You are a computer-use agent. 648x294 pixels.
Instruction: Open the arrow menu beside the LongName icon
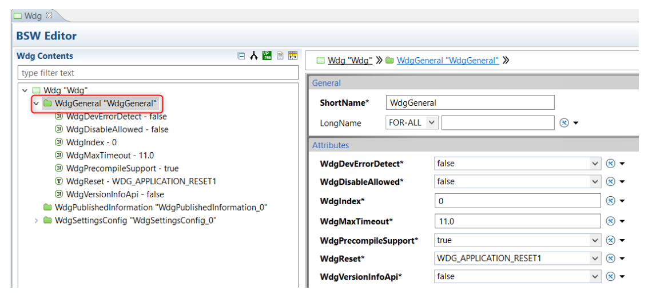click(x=575, y=123)
